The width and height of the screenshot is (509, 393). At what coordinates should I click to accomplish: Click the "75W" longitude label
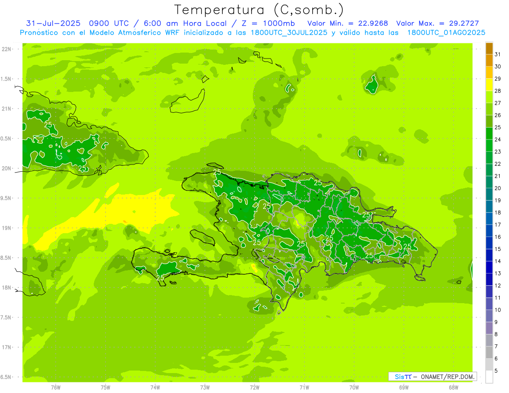(106, 387)
